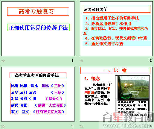Click the purple note （三反）
The width and height of the screenshot is (154, 129).
coord(58,92)
